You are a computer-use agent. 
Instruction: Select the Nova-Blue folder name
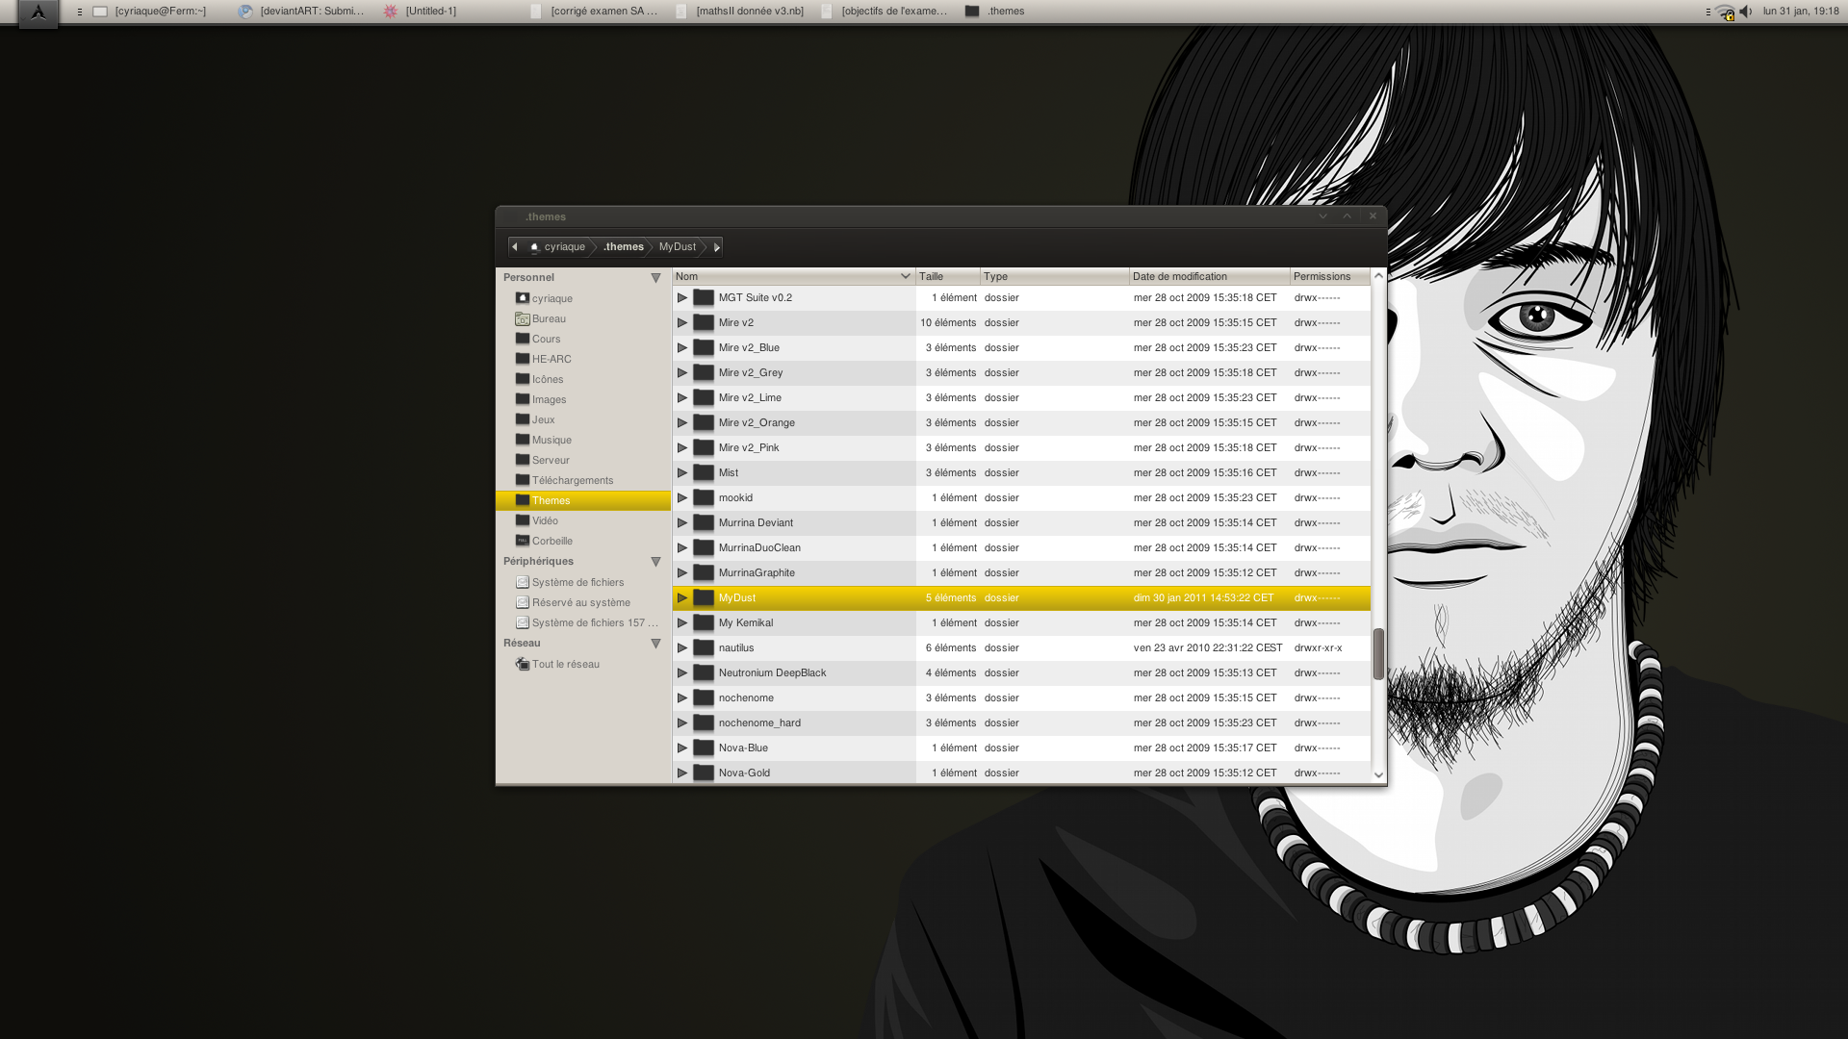[x=743, y=748]
